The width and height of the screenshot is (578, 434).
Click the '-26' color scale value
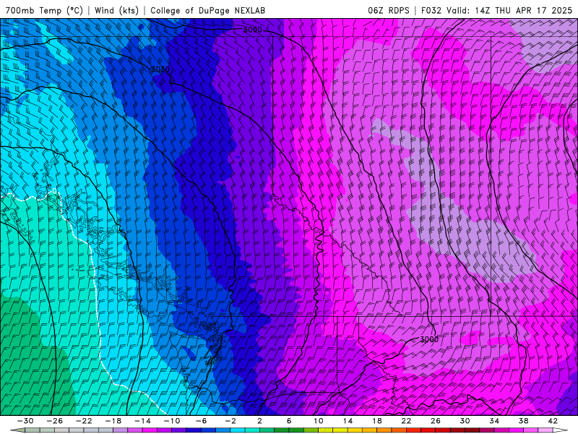(55, 421)
